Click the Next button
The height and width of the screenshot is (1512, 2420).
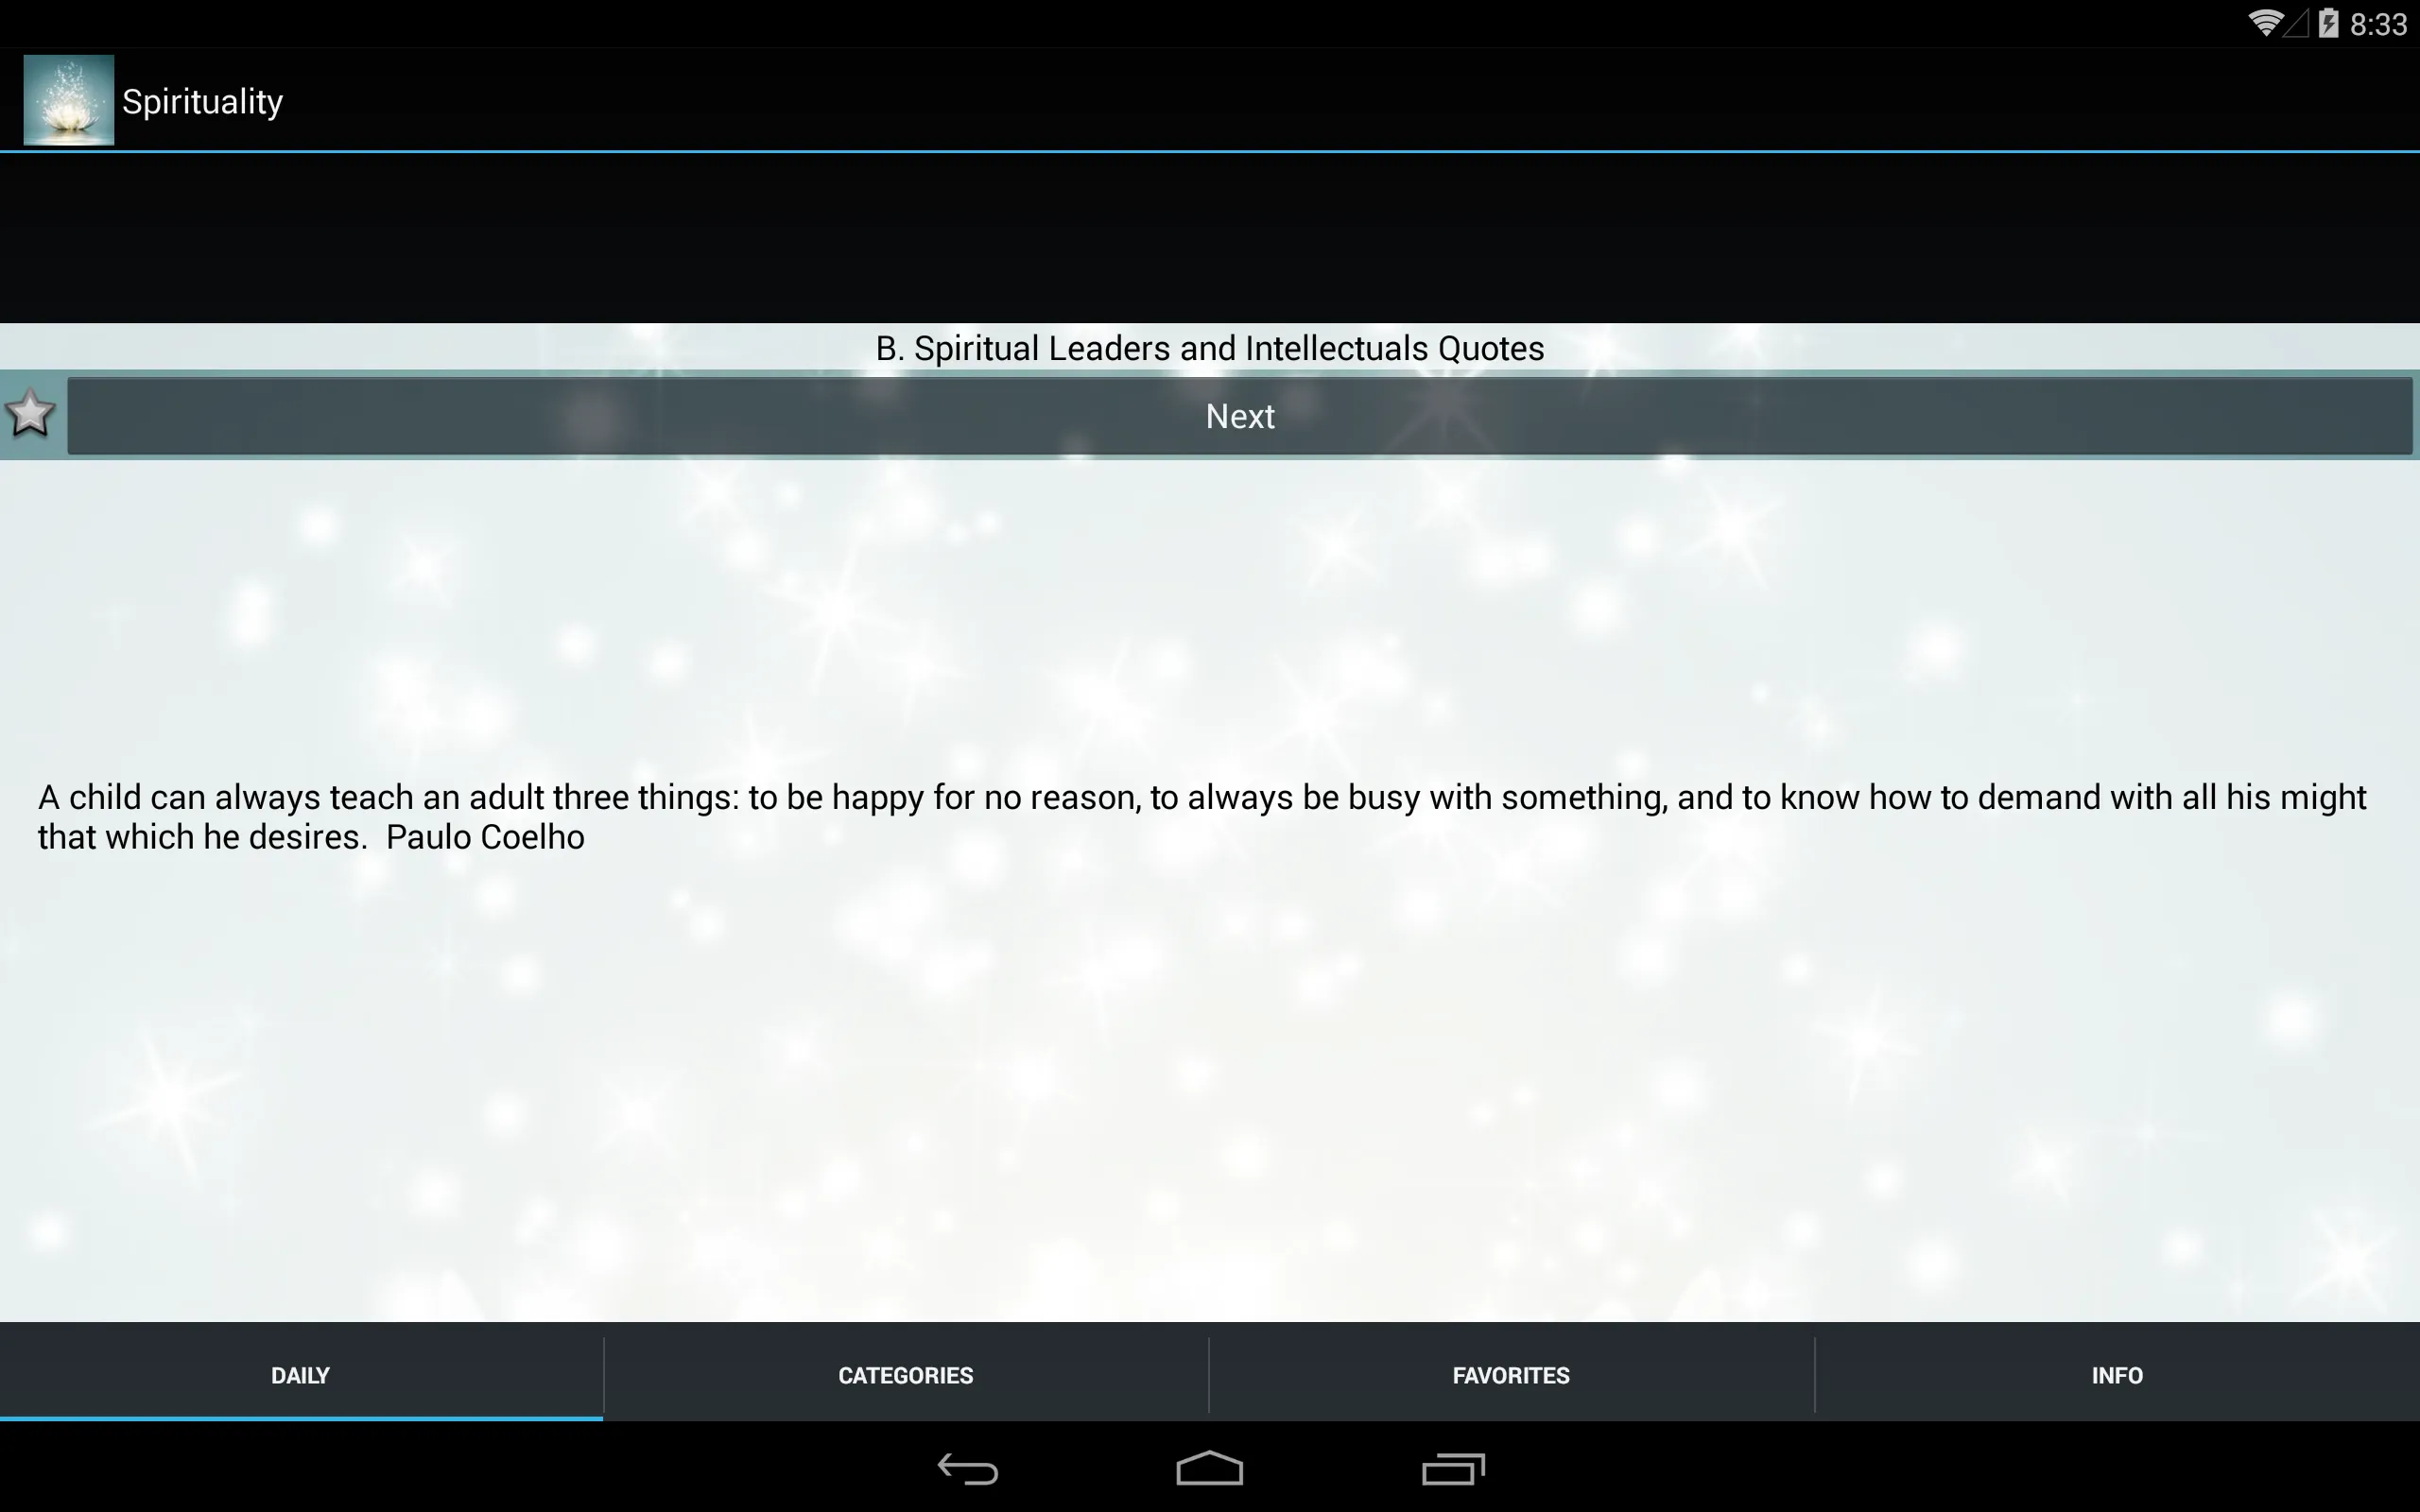(1238, 417)
